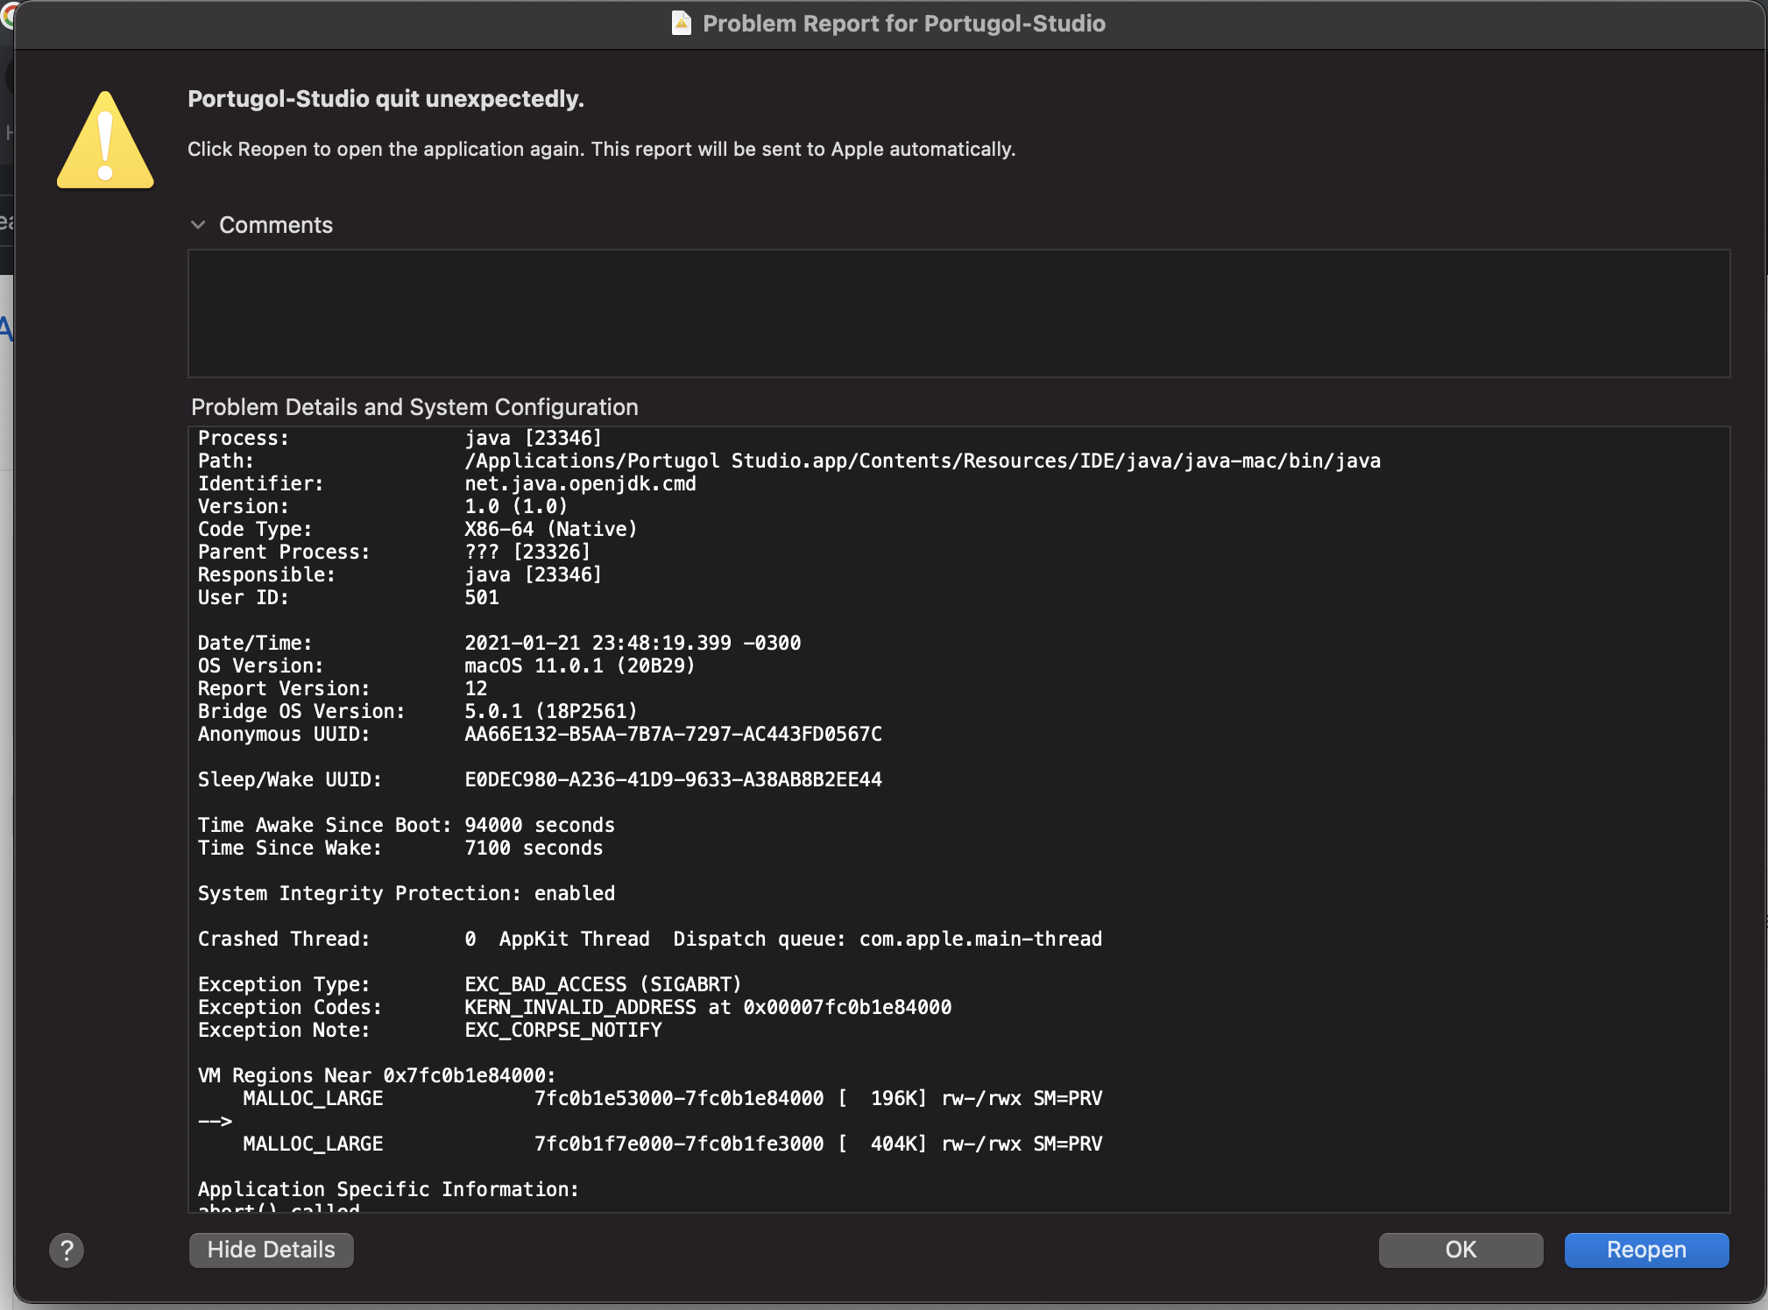Click the 'Process:' line value java [23346]
Image resolution: width=1768 pixels, height=1310 pixels.
(x=533, y=438)
